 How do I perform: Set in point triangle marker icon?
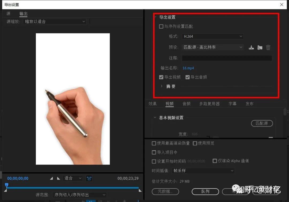51,178
